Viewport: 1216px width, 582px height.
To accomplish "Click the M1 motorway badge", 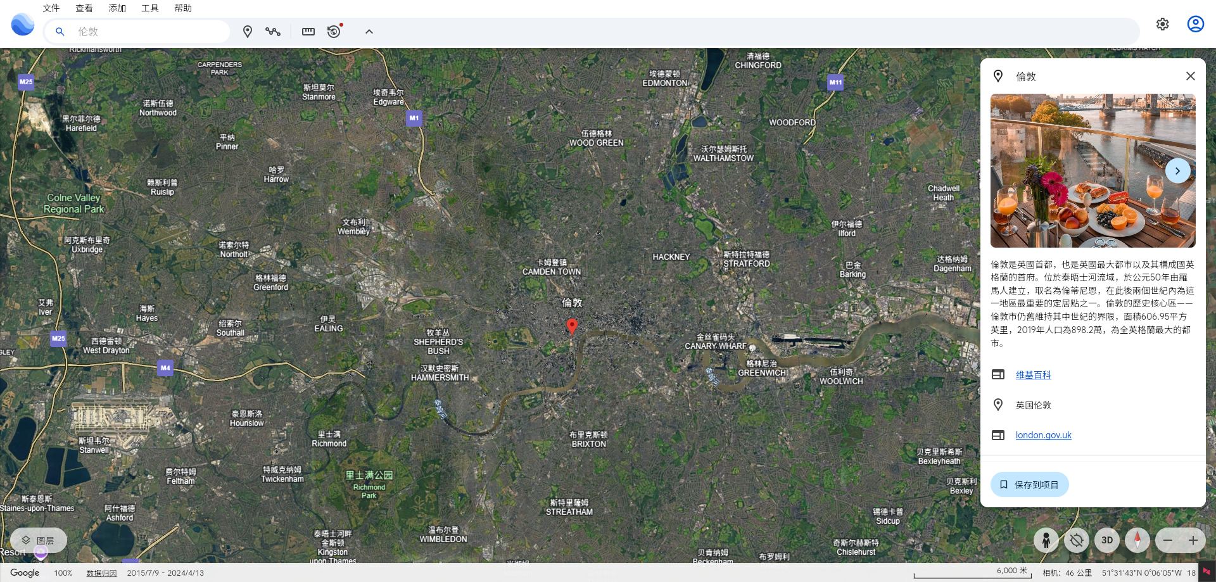I will point(414,118).
